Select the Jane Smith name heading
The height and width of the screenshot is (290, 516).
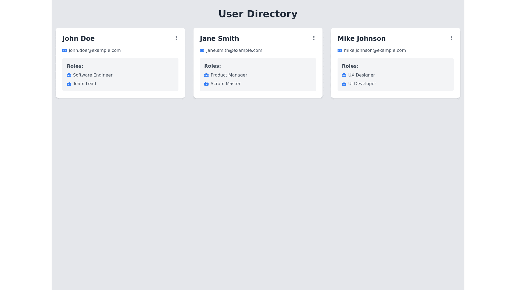219,39
